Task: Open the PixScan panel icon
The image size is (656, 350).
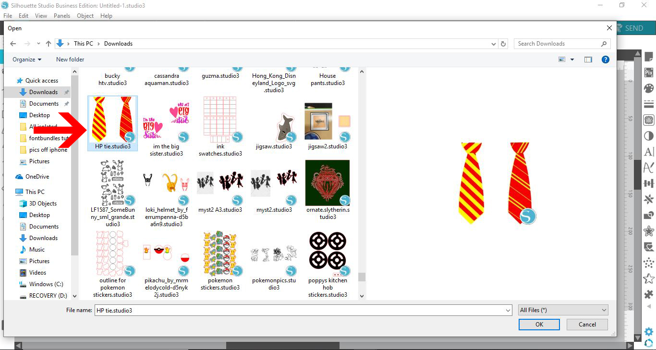Action: point(649,73)
